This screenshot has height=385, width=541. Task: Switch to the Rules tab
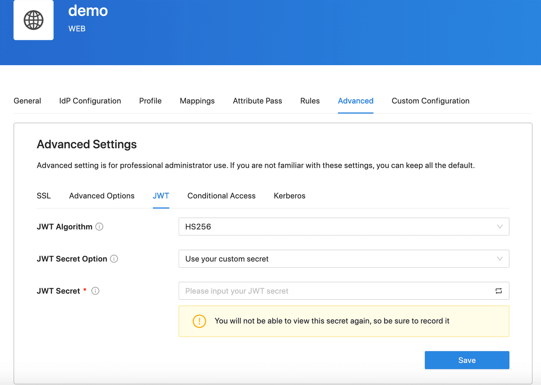pos(310,101)
